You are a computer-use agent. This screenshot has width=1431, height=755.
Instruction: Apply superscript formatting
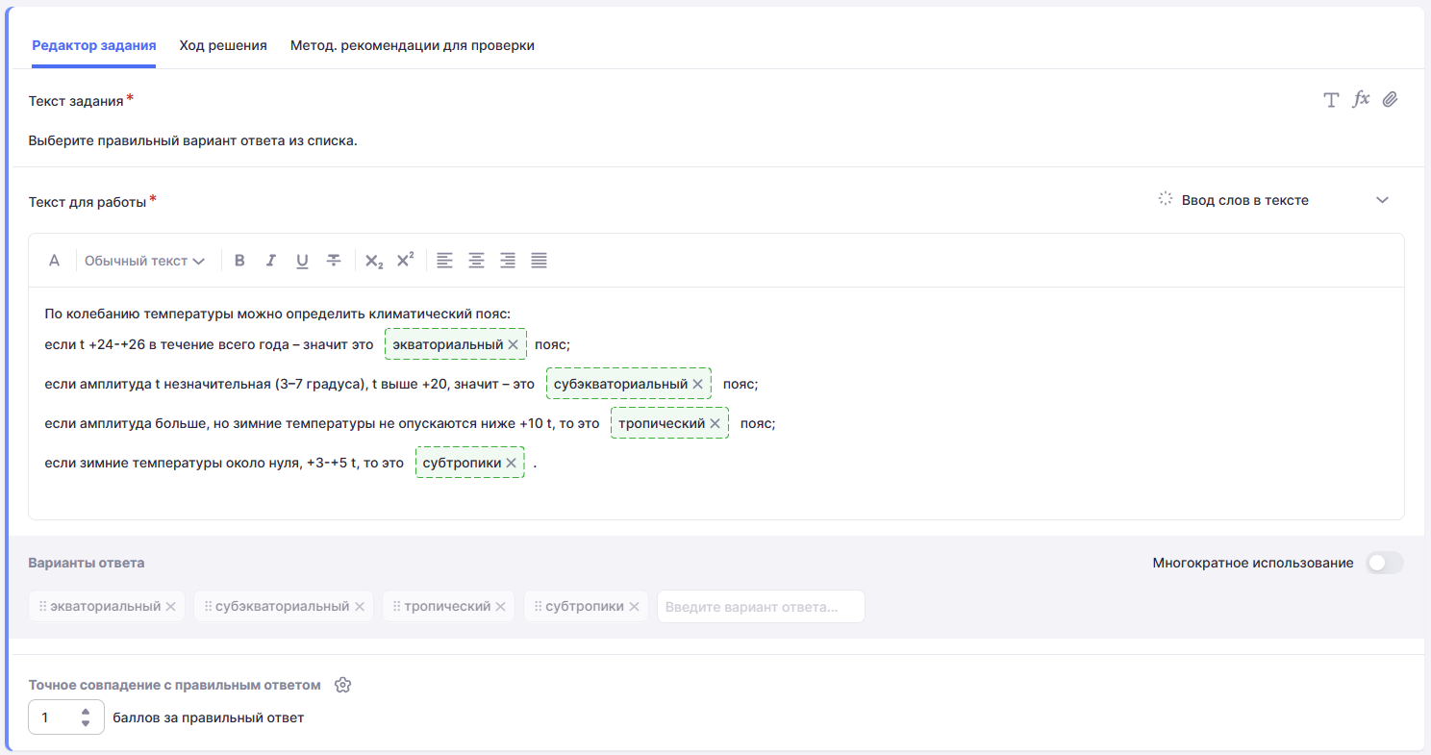(x=405, y=260)
